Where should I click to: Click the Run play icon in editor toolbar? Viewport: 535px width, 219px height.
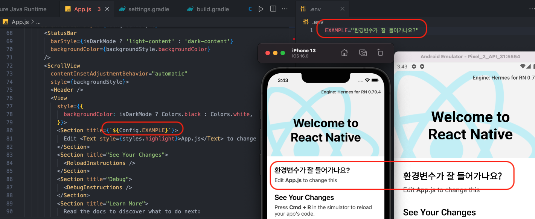261,9
